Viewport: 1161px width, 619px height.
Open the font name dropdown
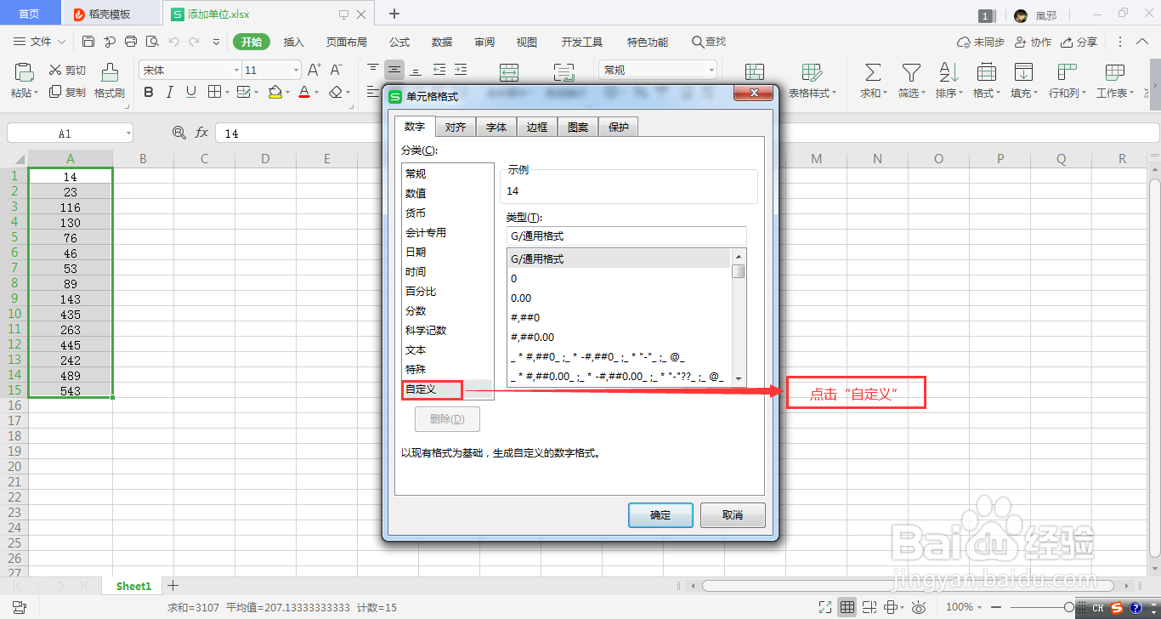235,69
